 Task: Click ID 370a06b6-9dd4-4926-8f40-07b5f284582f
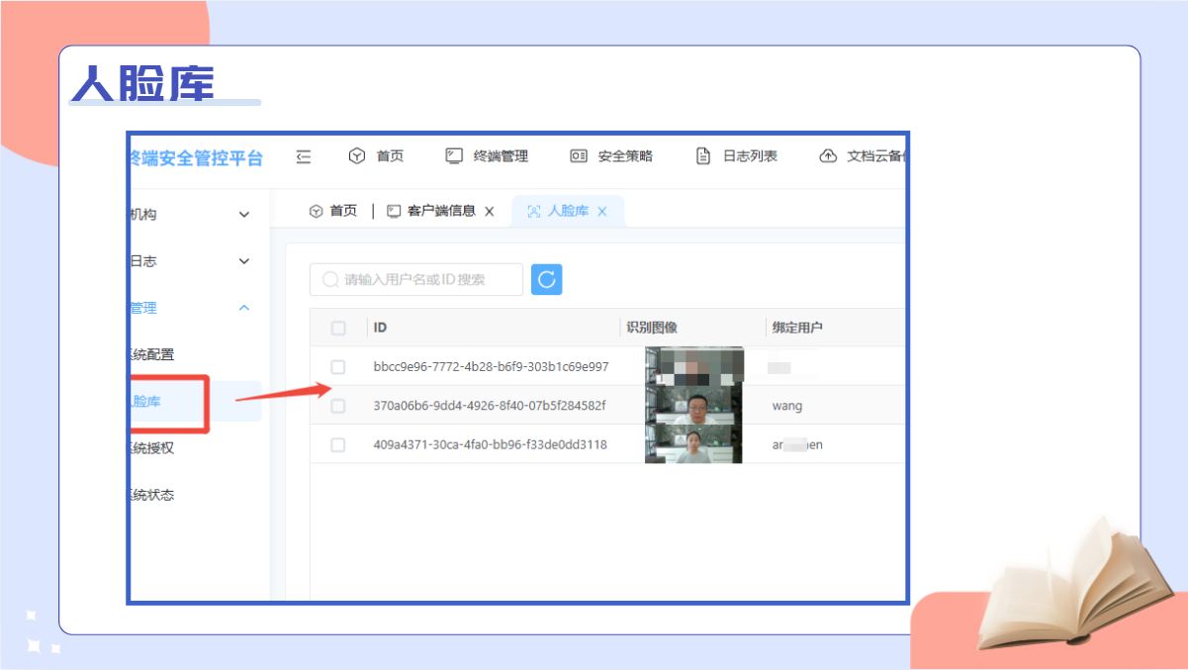490,406
